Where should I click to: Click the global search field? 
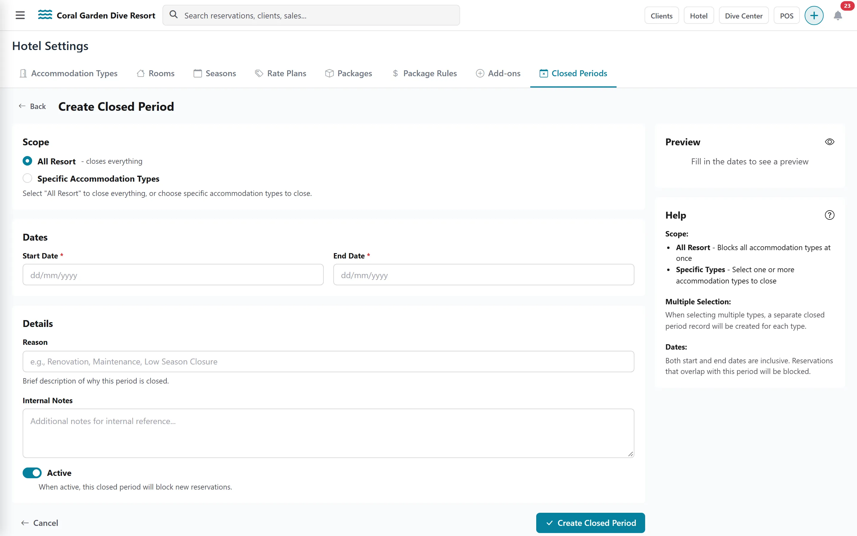311,15
